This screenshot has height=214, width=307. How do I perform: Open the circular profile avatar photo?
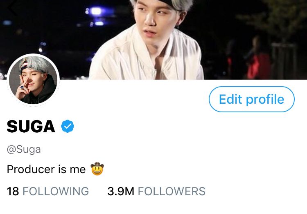pyautogui.click(x=33, y=80)
